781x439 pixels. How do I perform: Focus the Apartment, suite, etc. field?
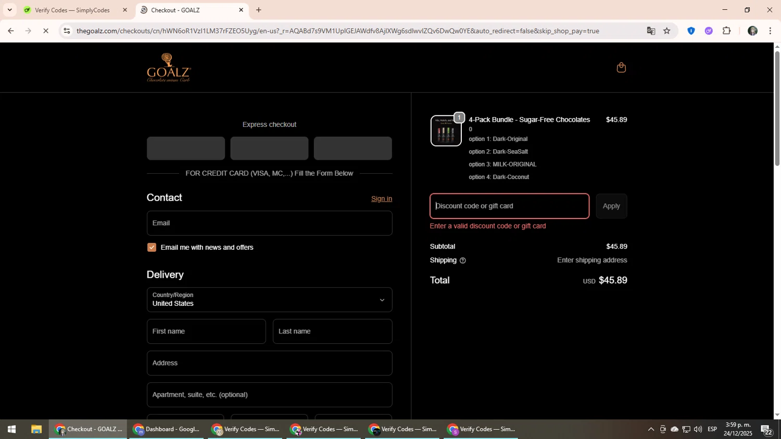pos(269,395)
